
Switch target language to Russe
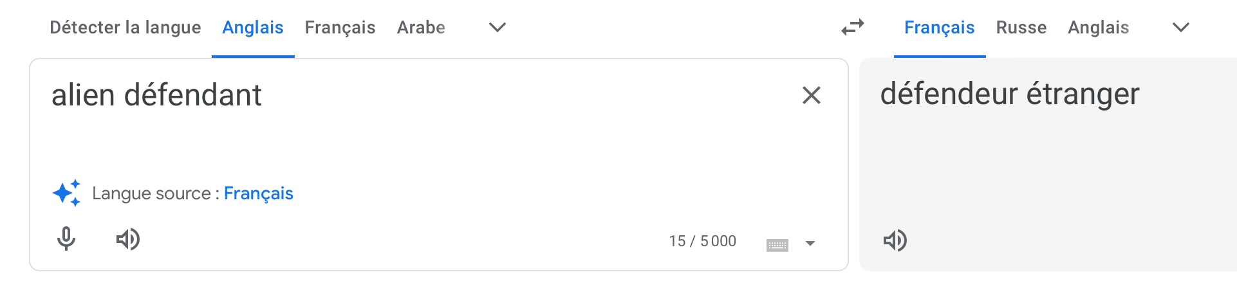[x=1021, y=28]
